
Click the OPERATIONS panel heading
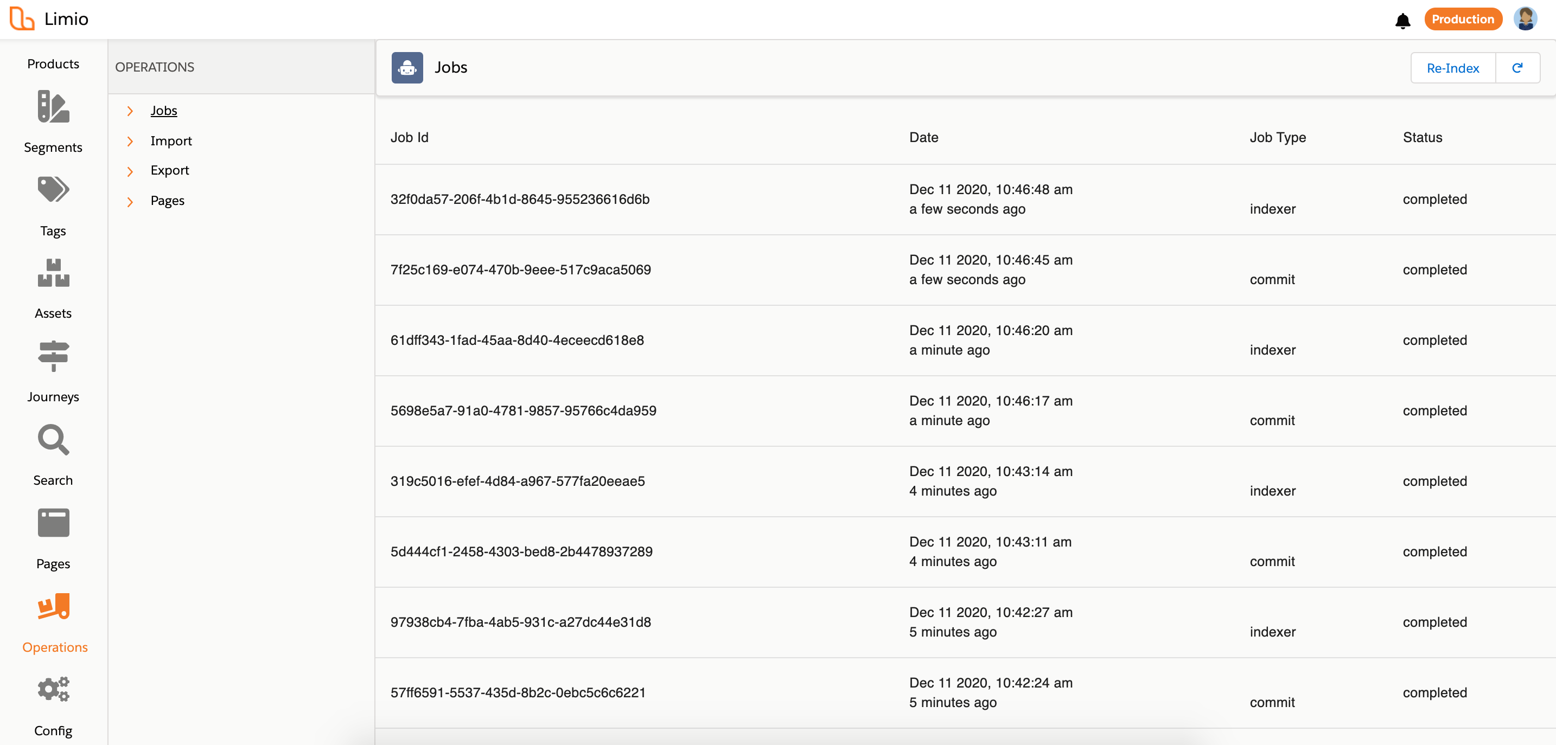pos(155,67)
